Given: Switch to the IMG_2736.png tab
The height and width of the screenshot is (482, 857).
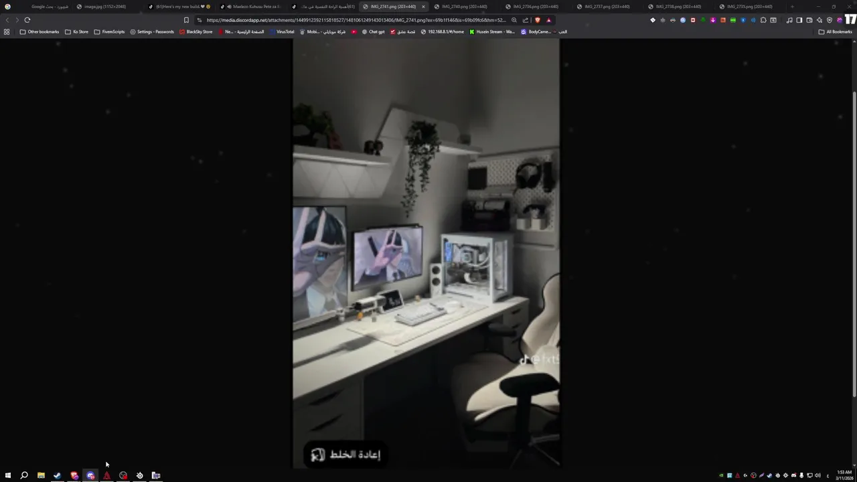Looking at the screenshot, I should pos(535,7).
